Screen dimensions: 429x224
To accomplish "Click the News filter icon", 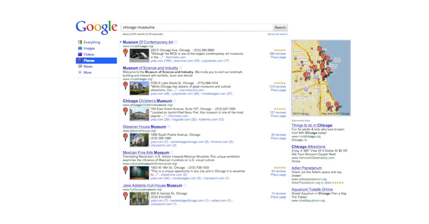I will point(80,66).
